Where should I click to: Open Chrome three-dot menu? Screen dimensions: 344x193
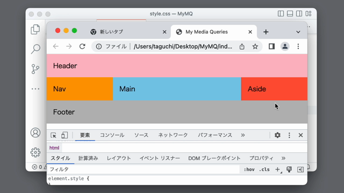(x=298, y=47)
